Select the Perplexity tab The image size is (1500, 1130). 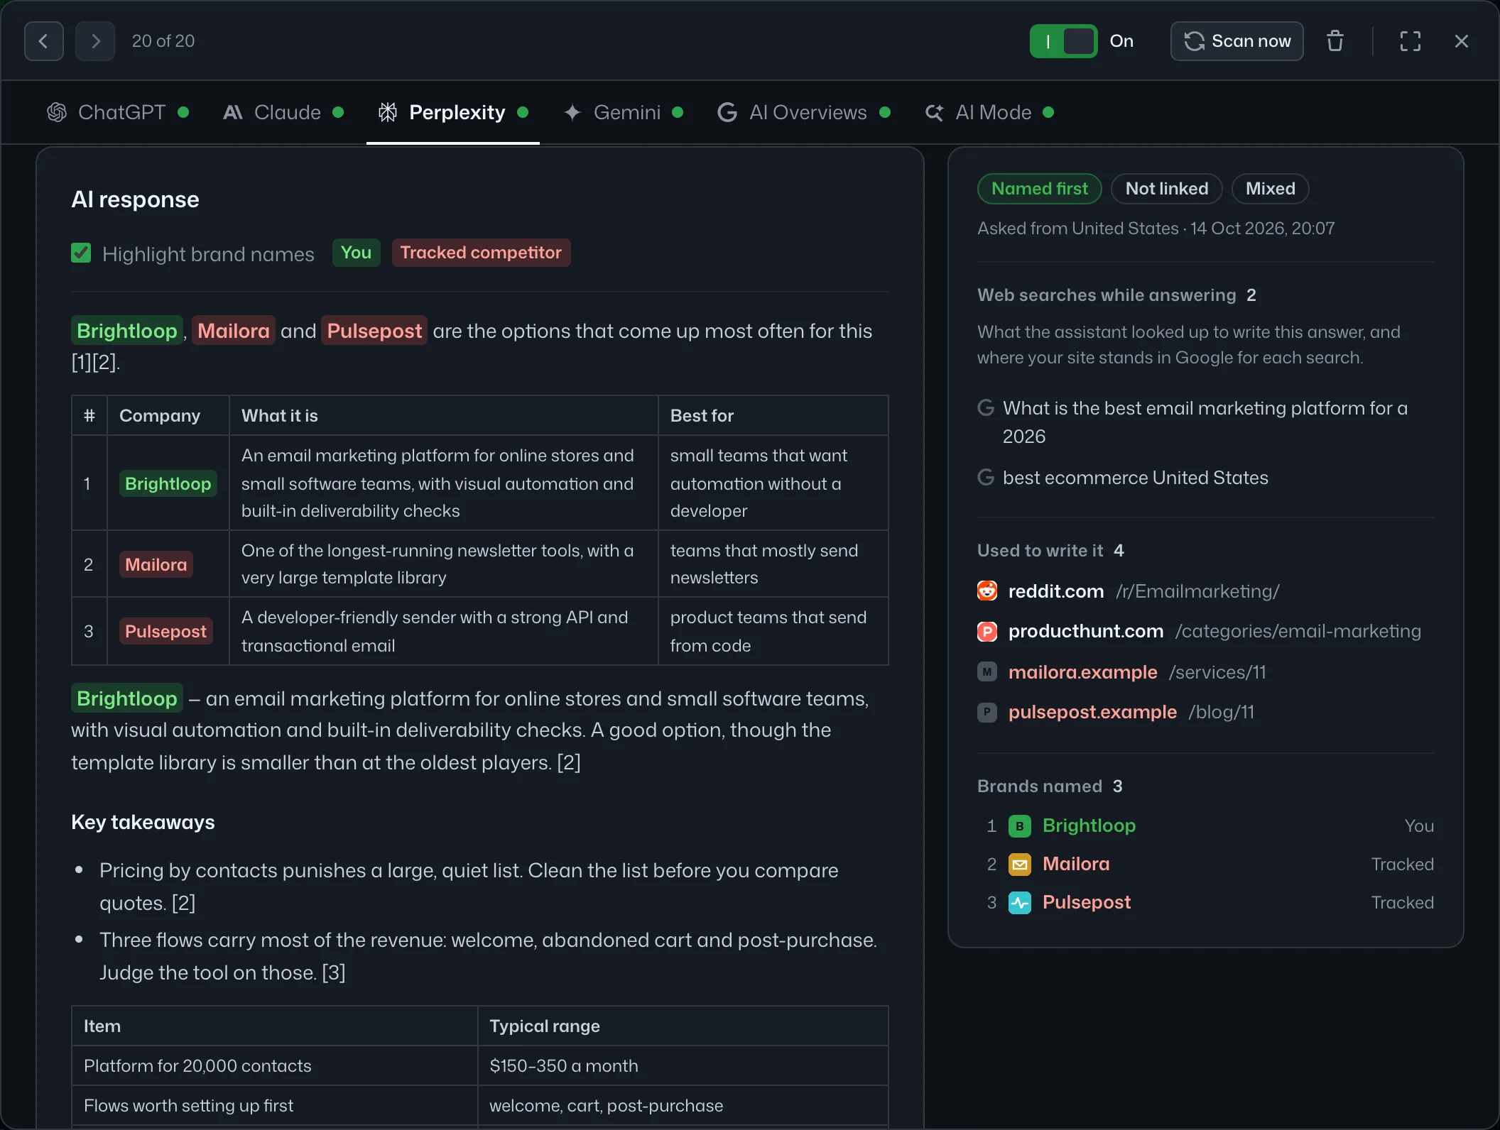point(453,112)
